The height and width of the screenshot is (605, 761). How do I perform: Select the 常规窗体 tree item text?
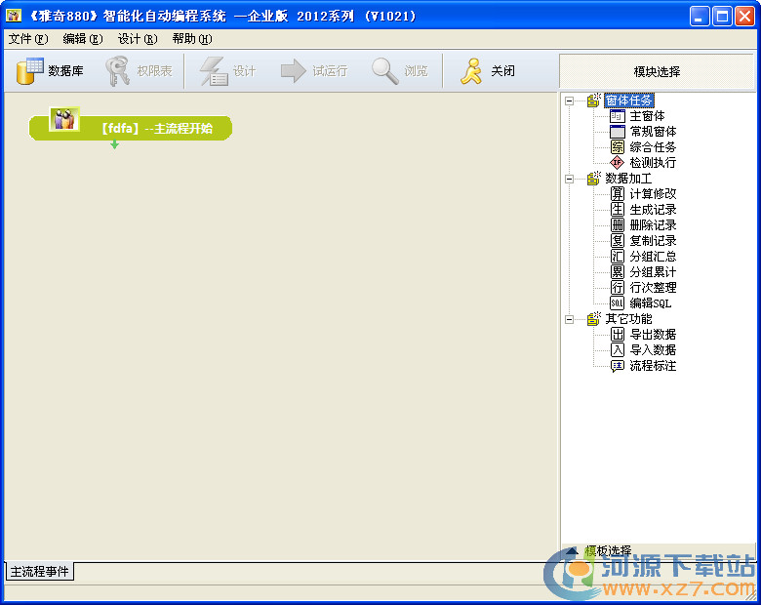point(653,132)
